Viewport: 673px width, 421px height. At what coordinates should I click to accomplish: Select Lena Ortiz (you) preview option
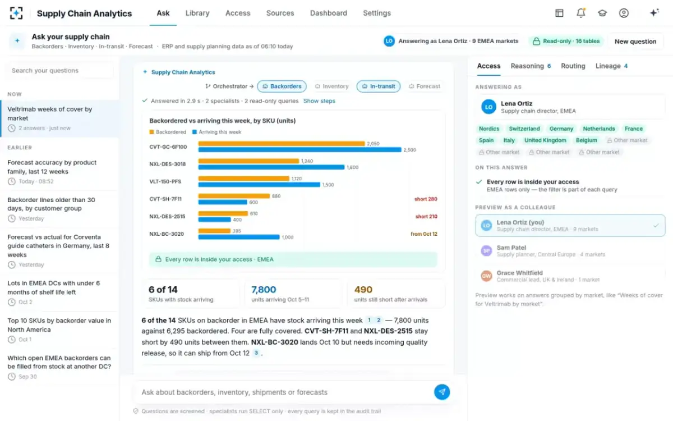570,226
